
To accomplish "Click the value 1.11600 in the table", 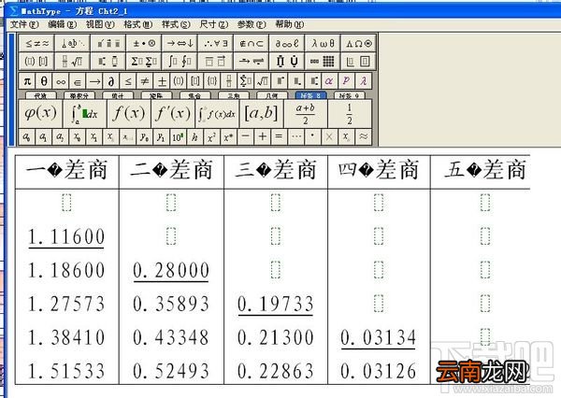I will click(x=66, y=236).
